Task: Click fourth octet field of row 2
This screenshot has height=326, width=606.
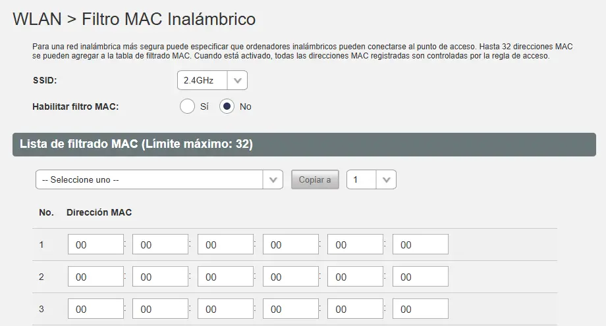Action: (x=290, y=276)
